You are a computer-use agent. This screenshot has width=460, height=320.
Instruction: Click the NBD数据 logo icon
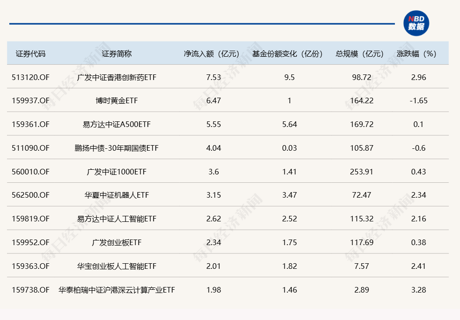point(416,23)
